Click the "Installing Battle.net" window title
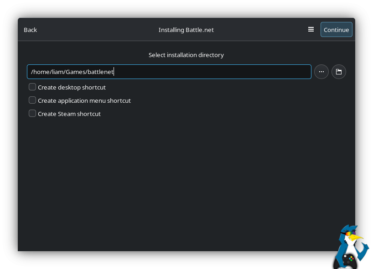 tap(186, 30)
